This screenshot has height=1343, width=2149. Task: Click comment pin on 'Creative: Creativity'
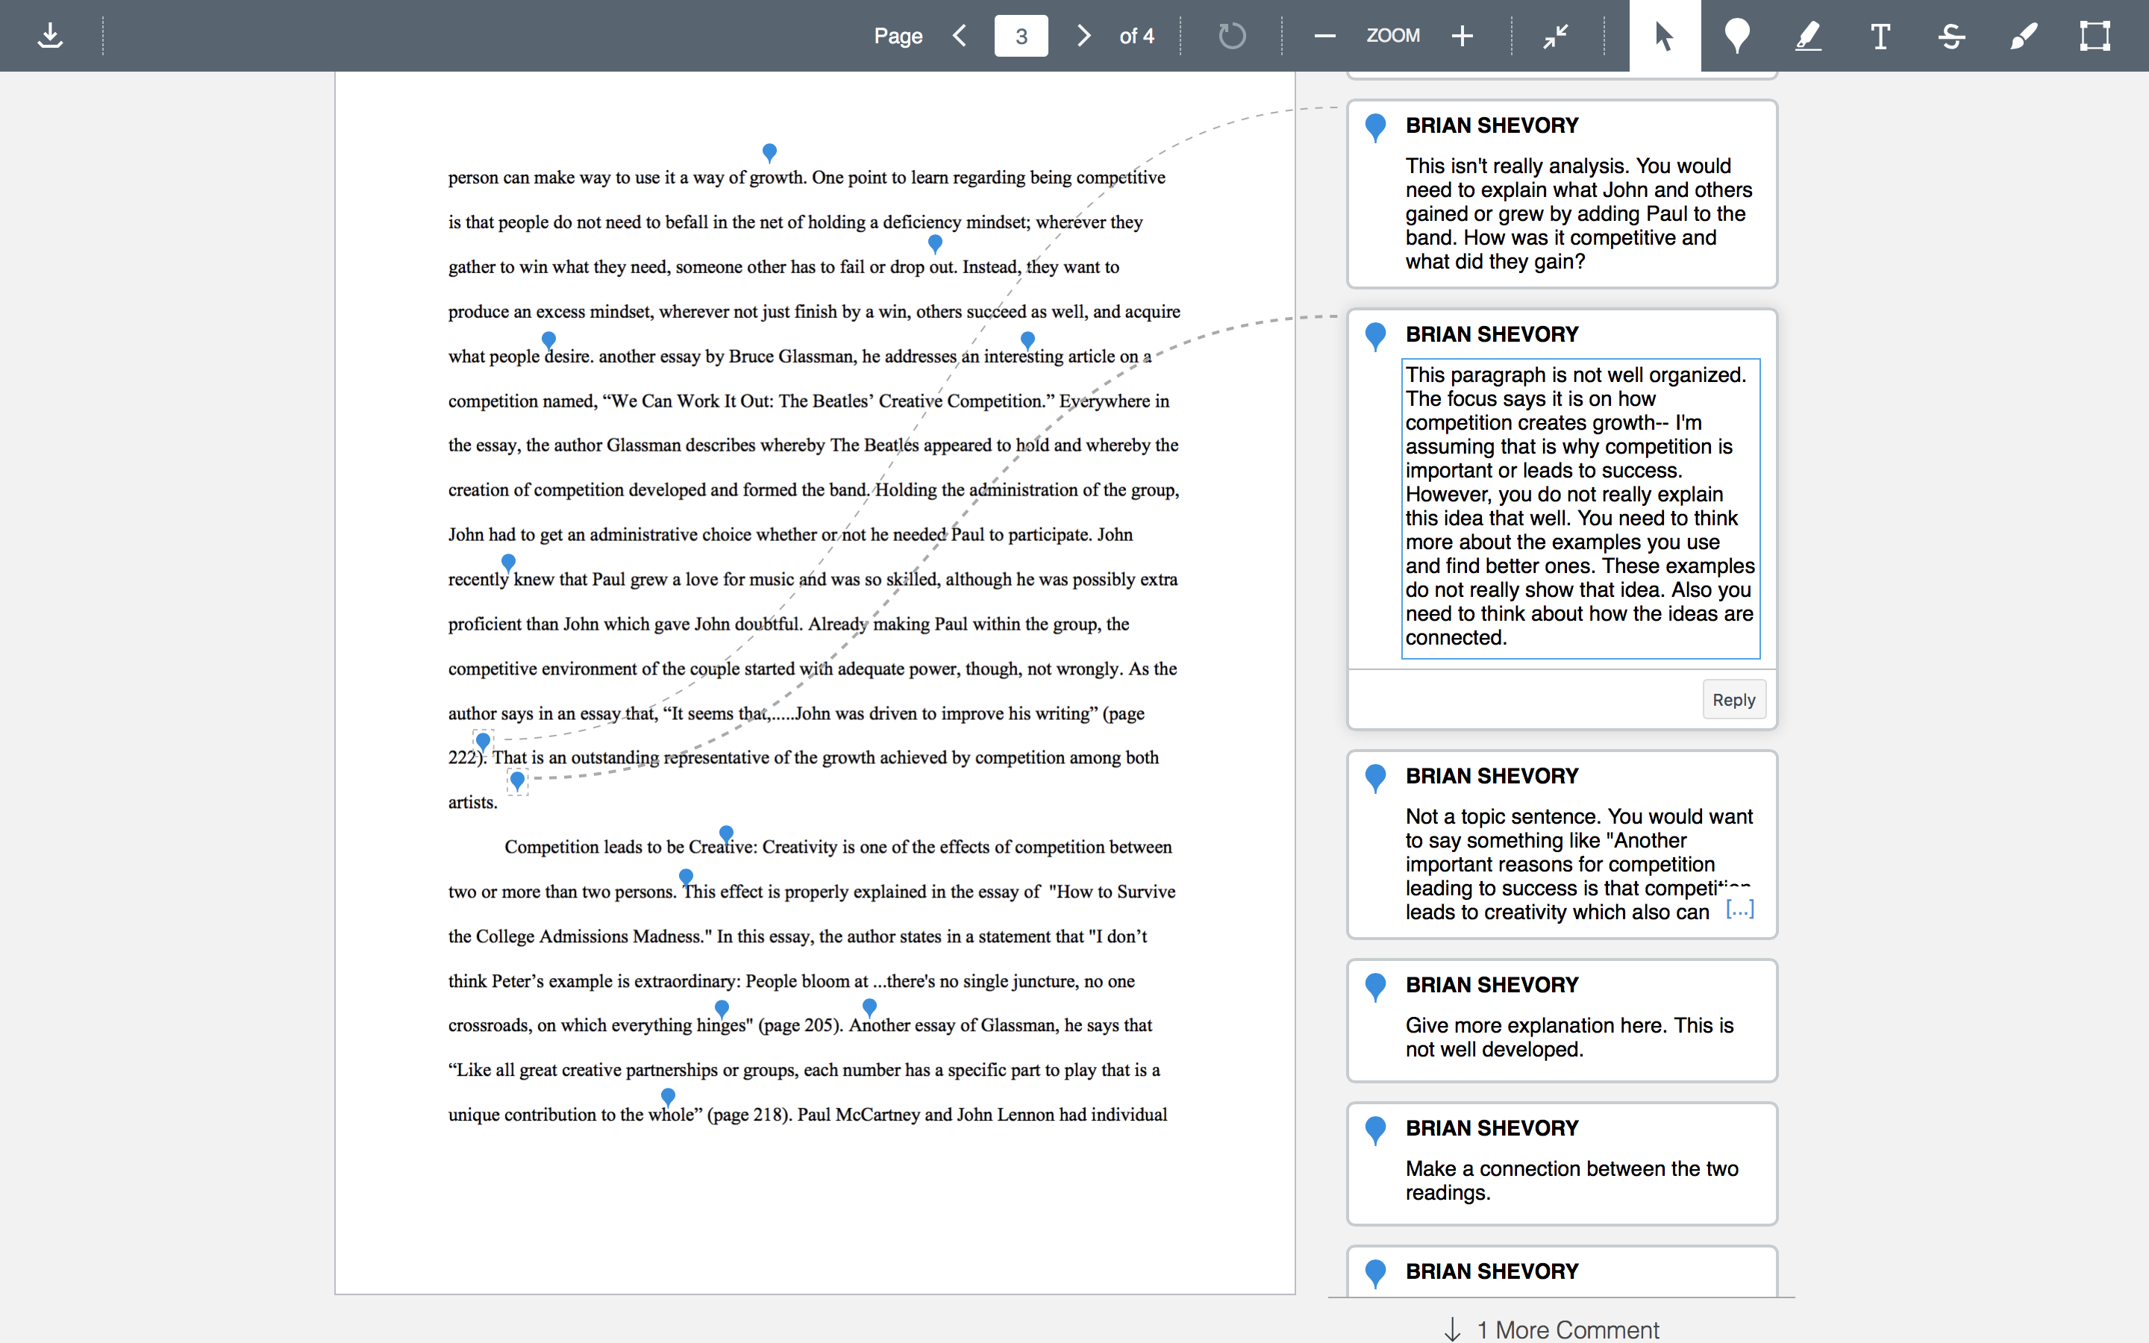726,834
